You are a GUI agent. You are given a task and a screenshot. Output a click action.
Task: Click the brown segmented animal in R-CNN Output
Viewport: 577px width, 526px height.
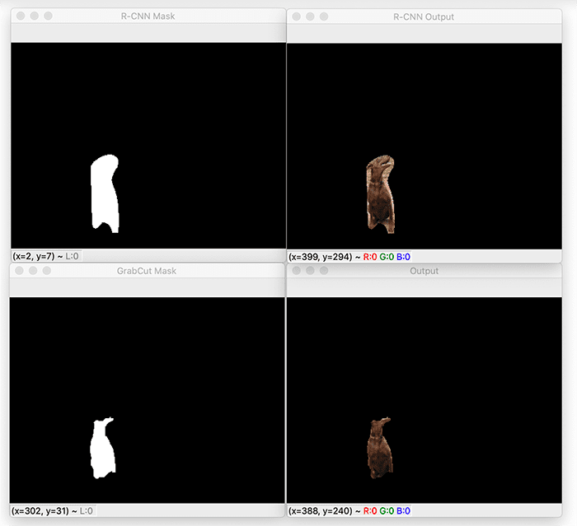coord(380,193)
